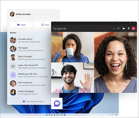Screen dimensions: 139x118
Task: Show participants in The Squad call
Action: pyautogui.click(x=118, y=28)
